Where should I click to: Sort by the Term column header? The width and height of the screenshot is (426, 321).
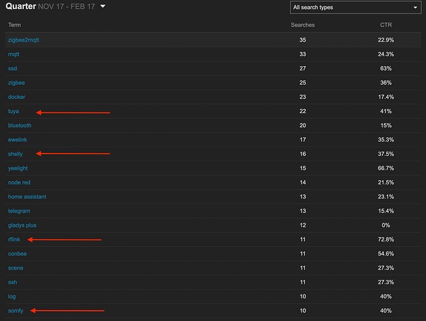(x=14, y=25)
